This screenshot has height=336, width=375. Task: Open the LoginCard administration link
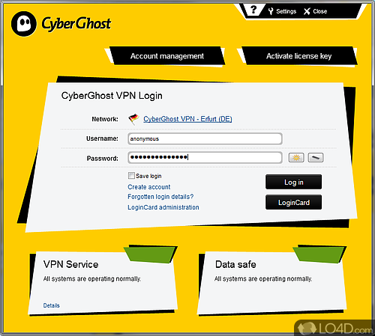pyautogui.click(x=163, y=207)
